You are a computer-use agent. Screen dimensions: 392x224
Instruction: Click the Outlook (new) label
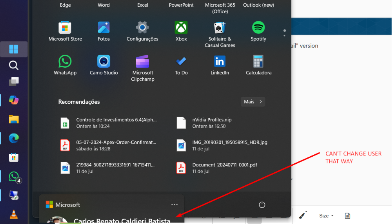click(258, 5)
